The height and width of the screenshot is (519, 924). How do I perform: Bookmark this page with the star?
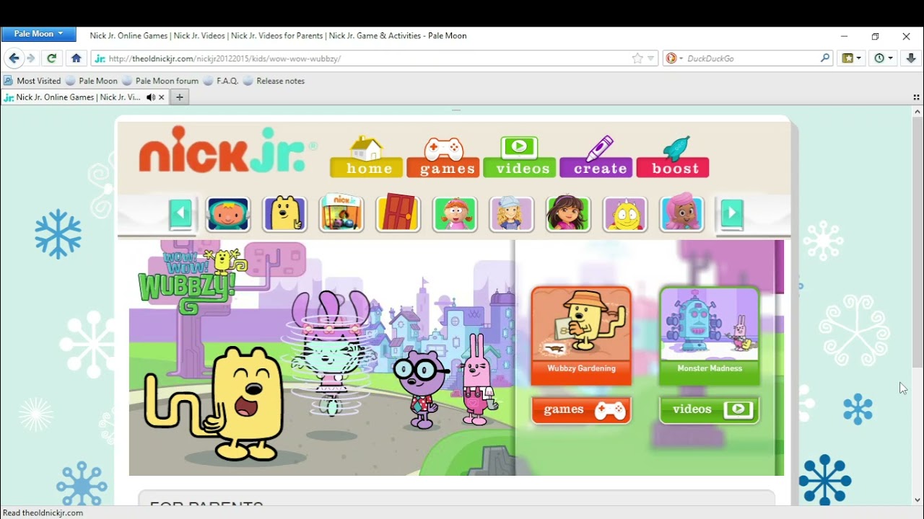click(637, 58)
